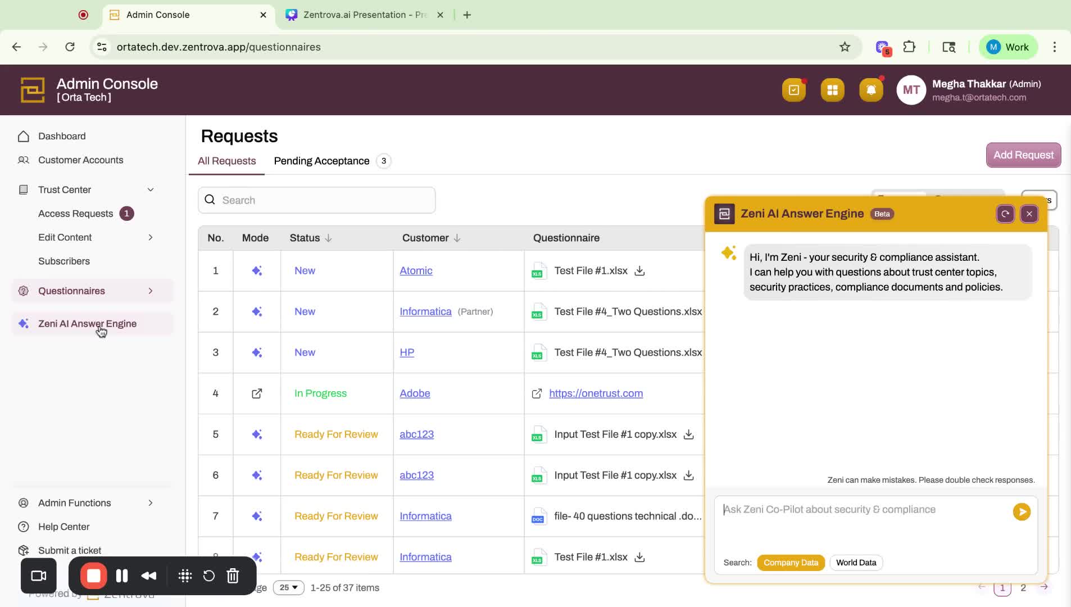
Task: Click the Zentrova logo in Admin Console header
Action: 33,90
